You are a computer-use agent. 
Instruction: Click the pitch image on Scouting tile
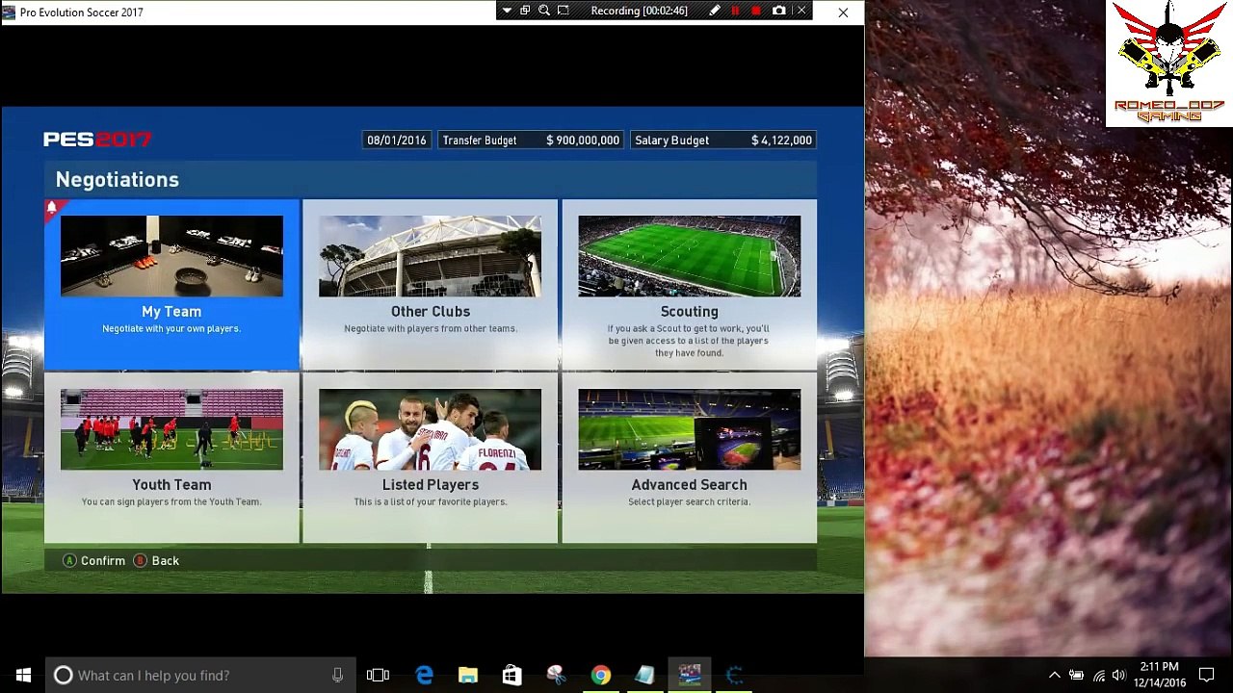point(689,256)
